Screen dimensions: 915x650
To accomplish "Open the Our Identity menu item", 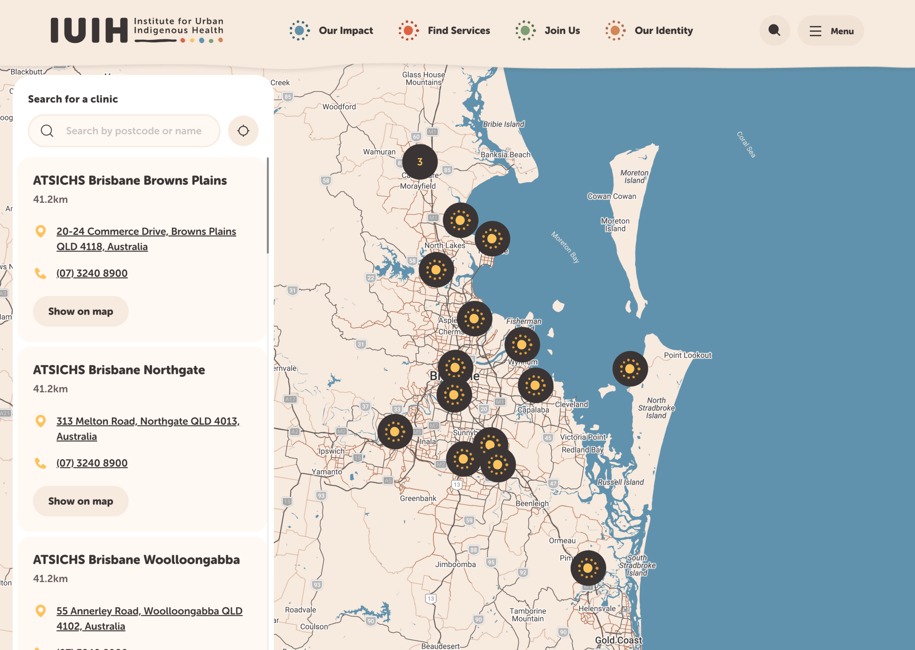I will click(649, 30).
